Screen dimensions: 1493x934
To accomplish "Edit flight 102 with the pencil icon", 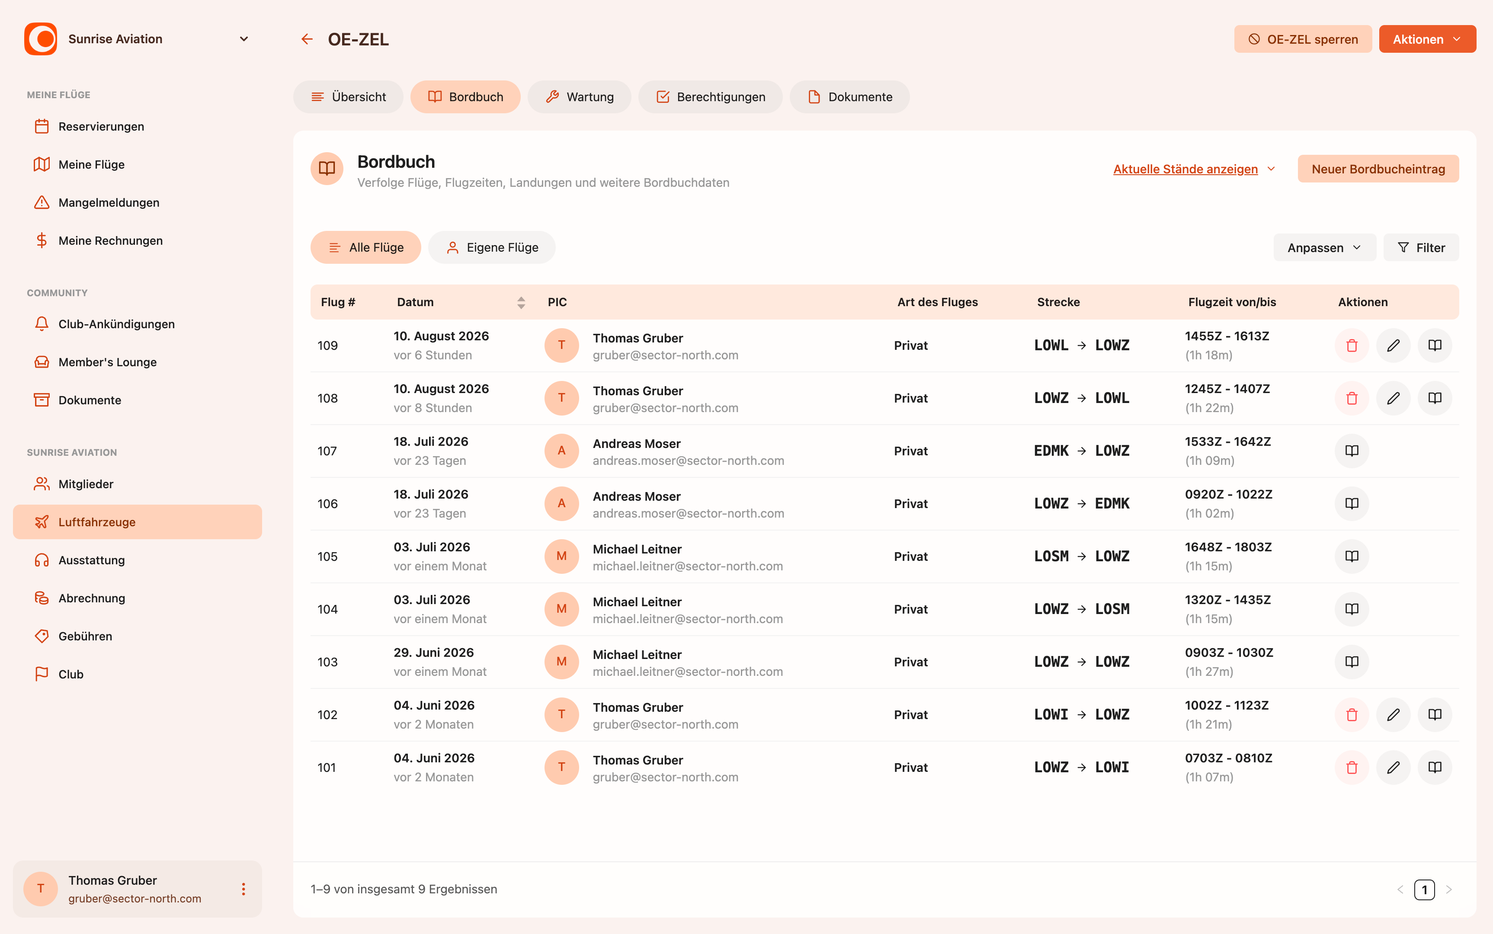I will point(1393,715).
